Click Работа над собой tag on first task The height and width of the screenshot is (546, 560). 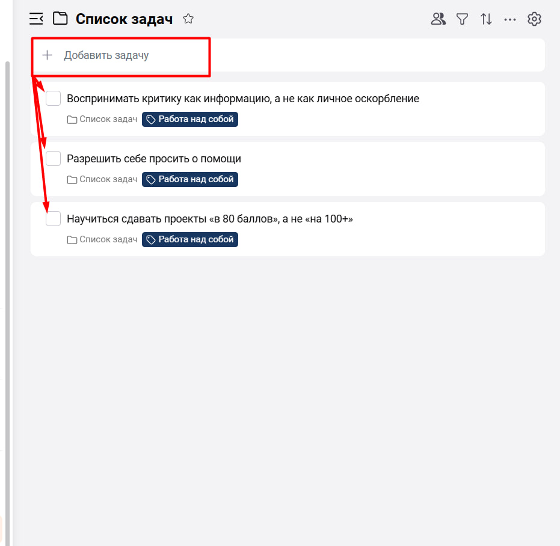[x=190, y=120]
